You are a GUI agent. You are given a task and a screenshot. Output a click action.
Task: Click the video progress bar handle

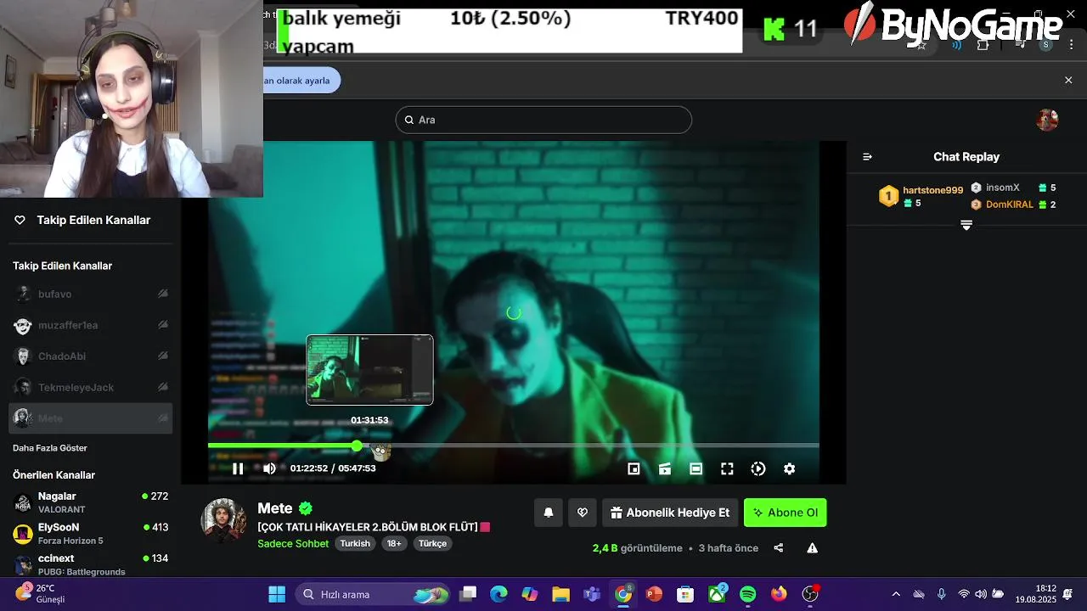coord(357,446)
